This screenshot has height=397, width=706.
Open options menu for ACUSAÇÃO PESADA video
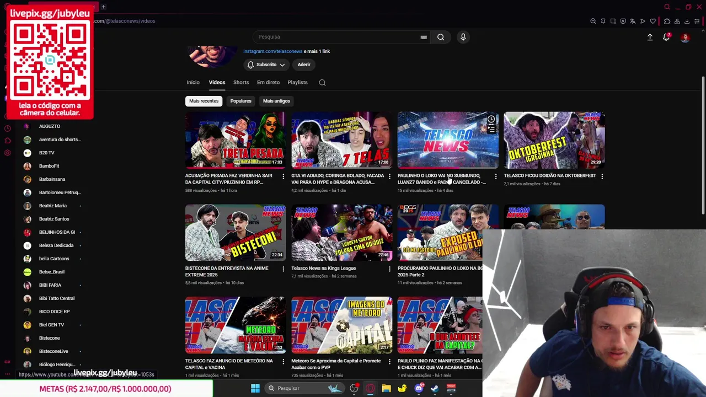point(283,176)
